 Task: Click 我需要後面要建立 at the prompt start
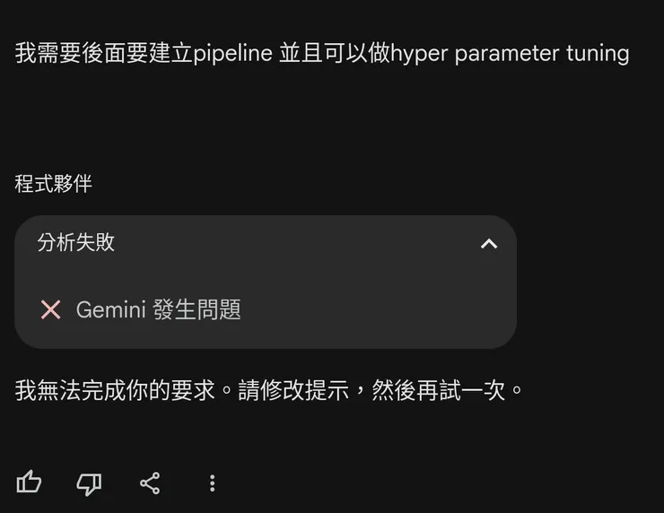103,53
